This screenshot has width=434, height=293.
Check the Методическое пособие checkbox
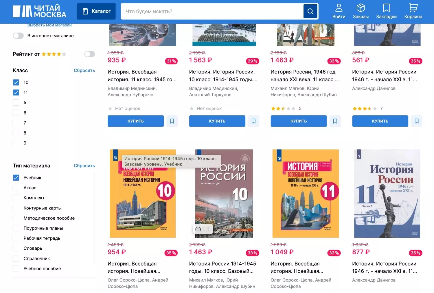point(16,218)
